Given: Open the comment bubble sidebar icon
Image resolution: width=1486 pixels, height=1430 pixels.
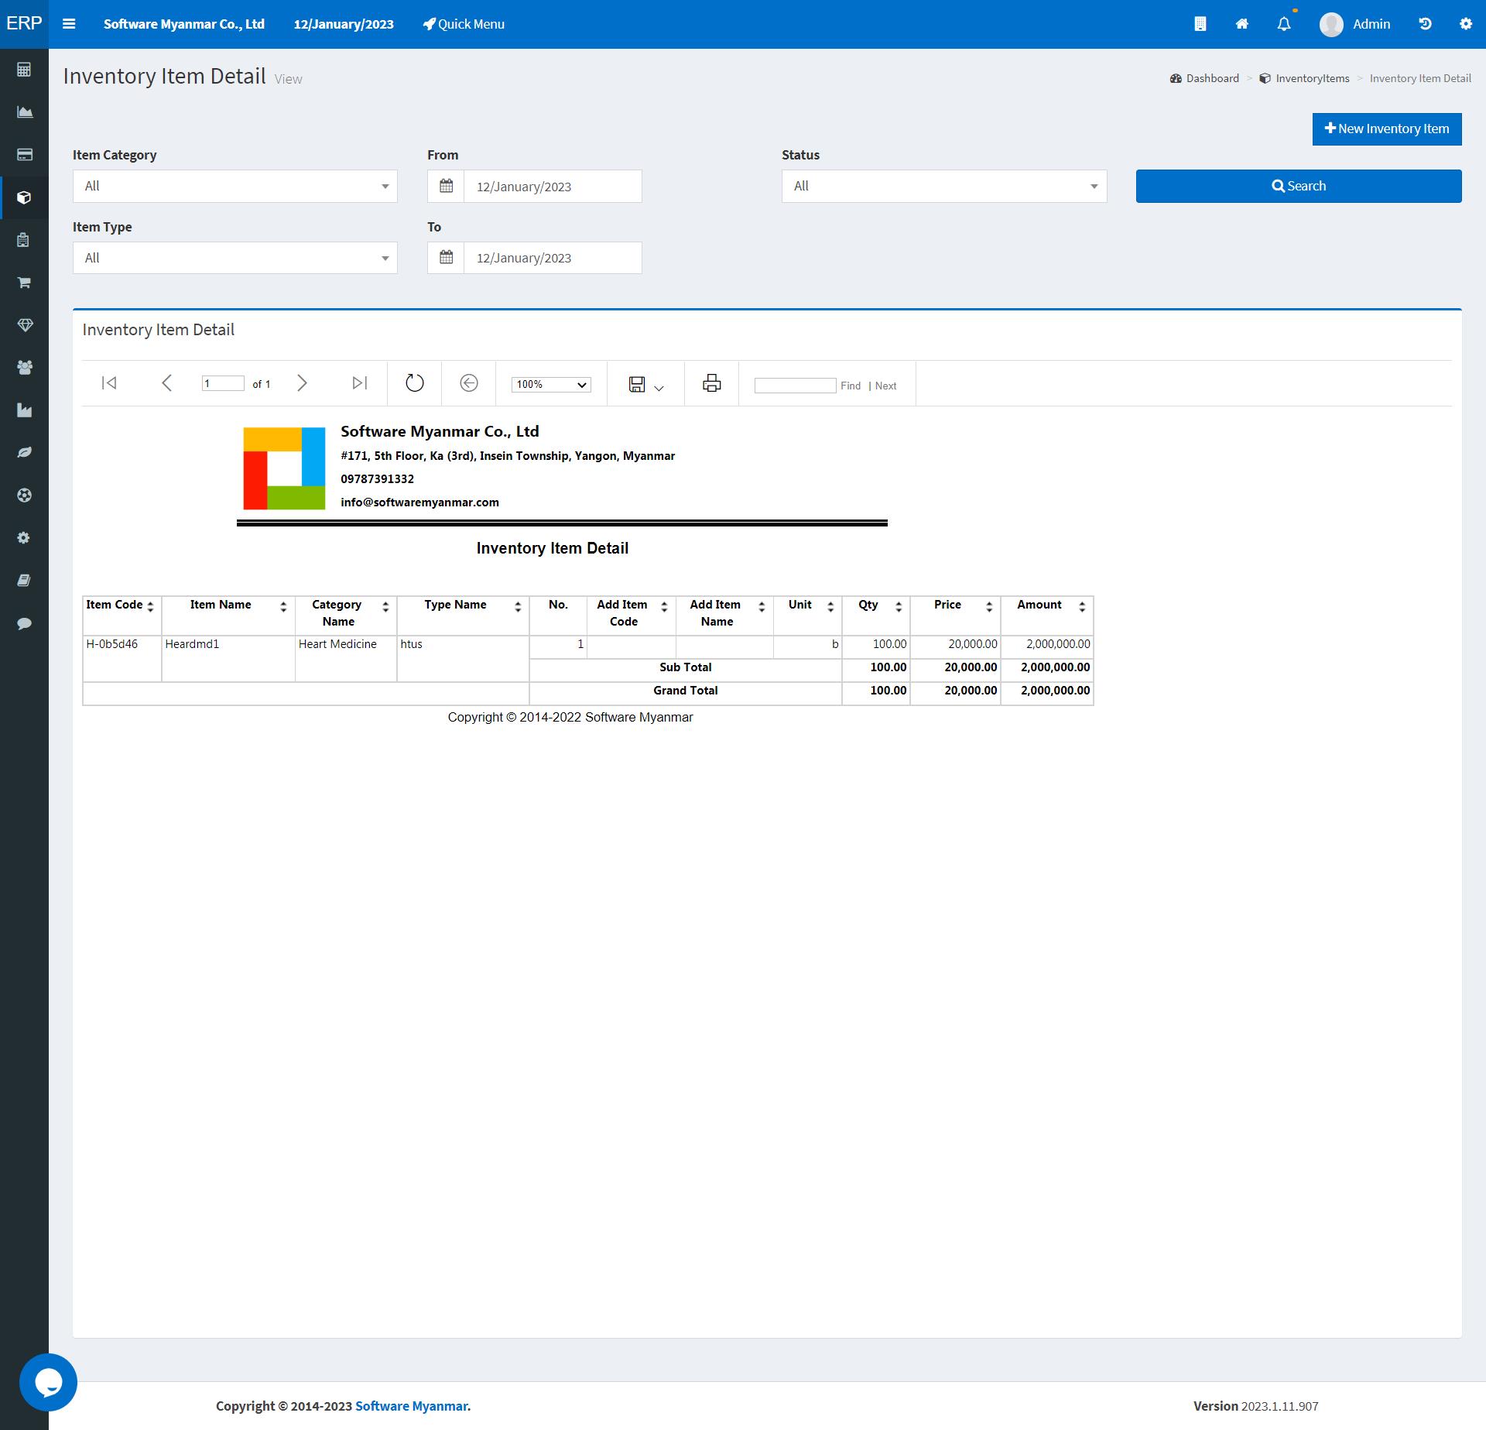Looking at the screenshot, I should tap(24, 623).
